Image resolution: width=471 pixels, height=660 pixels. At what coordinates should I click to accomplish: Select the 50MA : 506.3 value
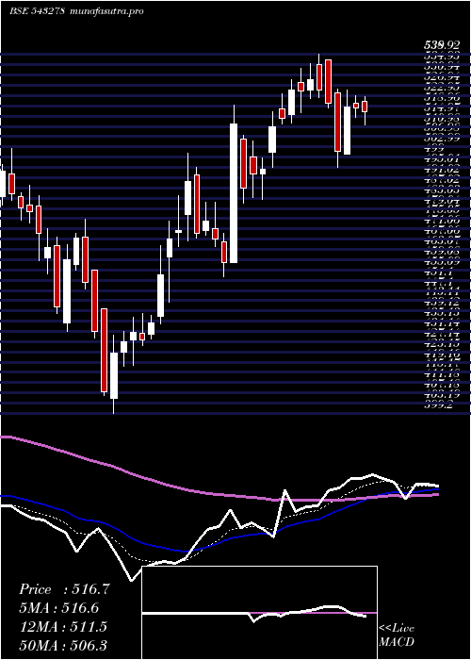pyautogui.click(x=63, y=645)
